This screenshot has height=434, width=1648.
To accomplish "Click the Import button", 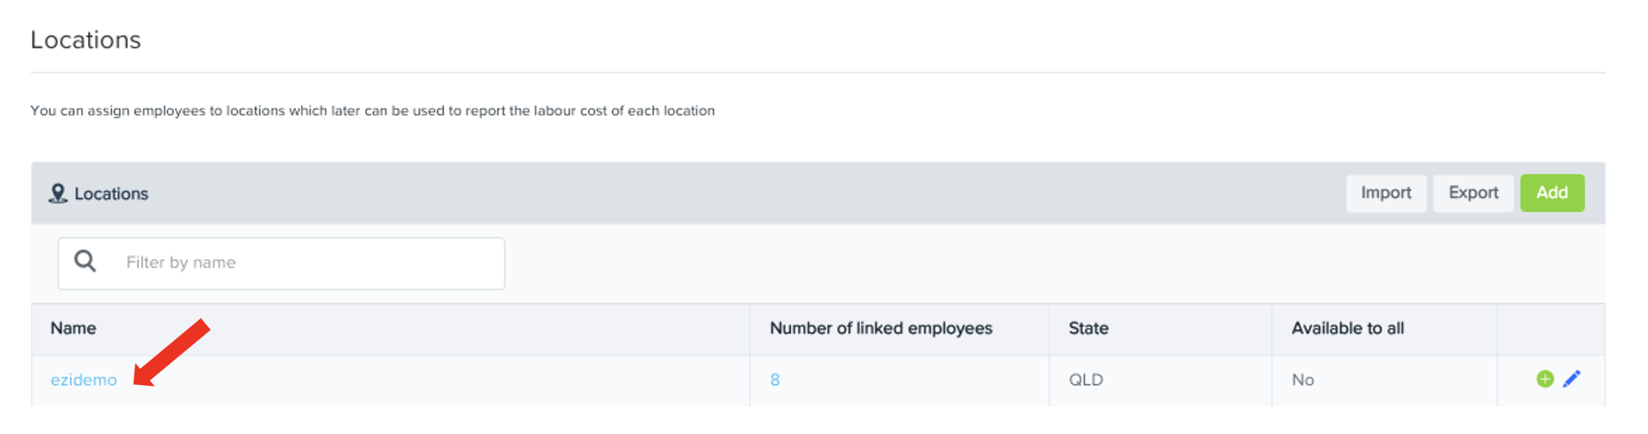I will point(1386,193).
